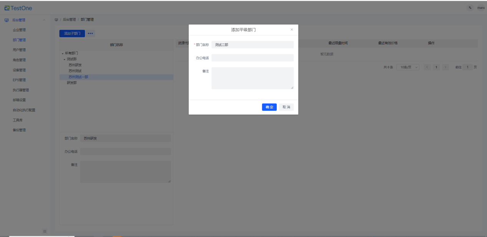The image size is (487, 237).
Task: Click the background panel 办公电话 field
Action: coord(125,151)
